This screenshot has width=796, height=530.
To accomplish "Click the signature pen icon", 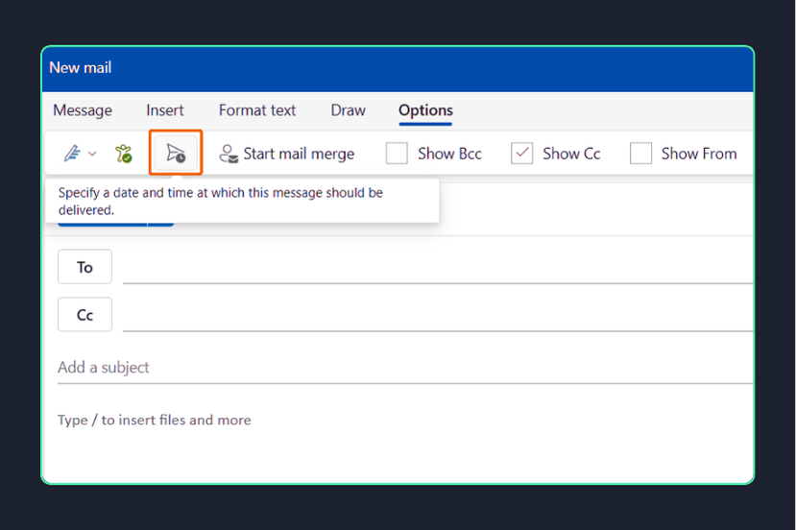I will click(72, 154).
